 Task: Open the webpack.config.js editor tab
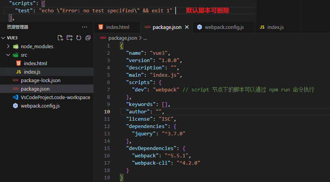(223, 27)
